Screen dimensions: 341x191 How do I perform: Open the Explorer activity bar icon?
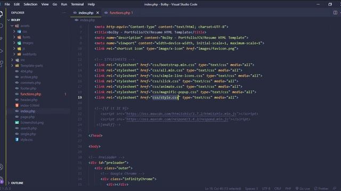click(x=1, y=14)
